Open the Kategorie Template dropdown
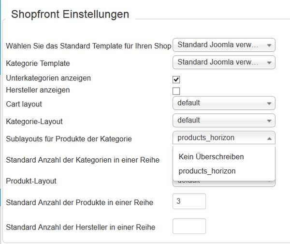The width and height of the screenshot is (290, 244). click(223, 62)
